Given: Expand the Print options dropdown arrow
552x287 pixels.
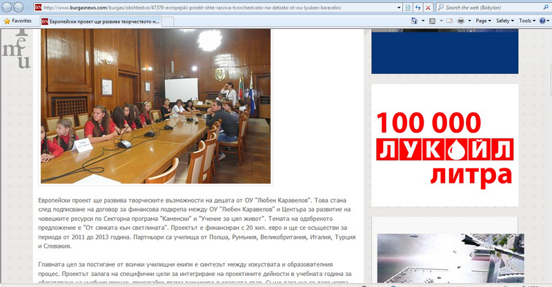Looking at the screenshot, I should pos(470,21).
